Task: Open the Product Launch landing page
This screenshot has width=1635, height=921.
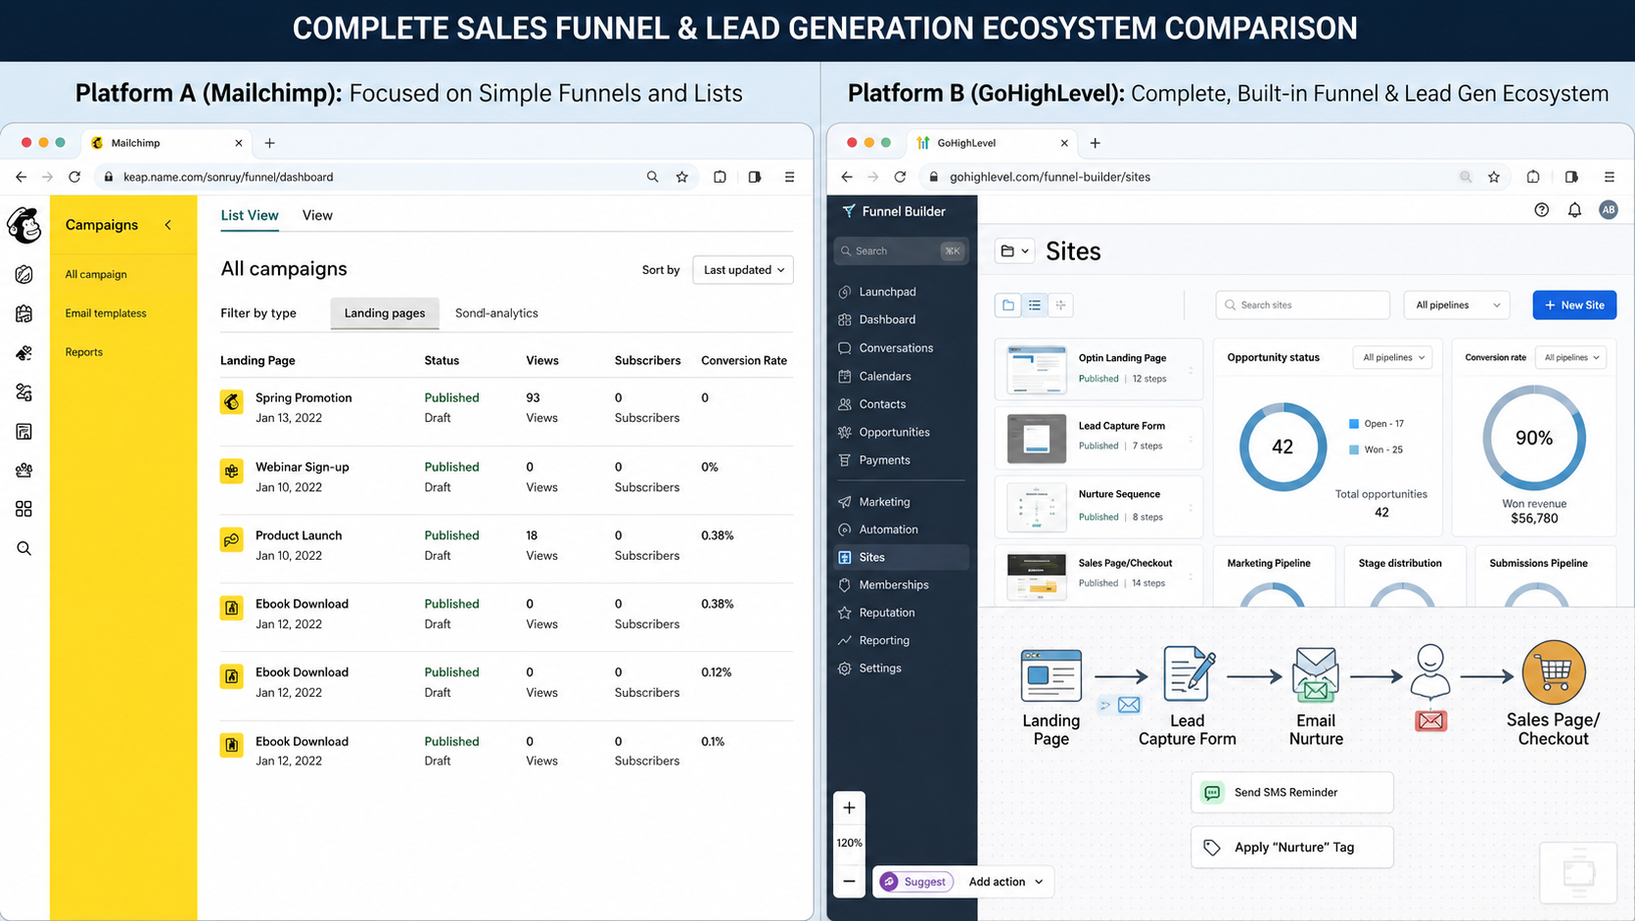Action: point(299,535)
